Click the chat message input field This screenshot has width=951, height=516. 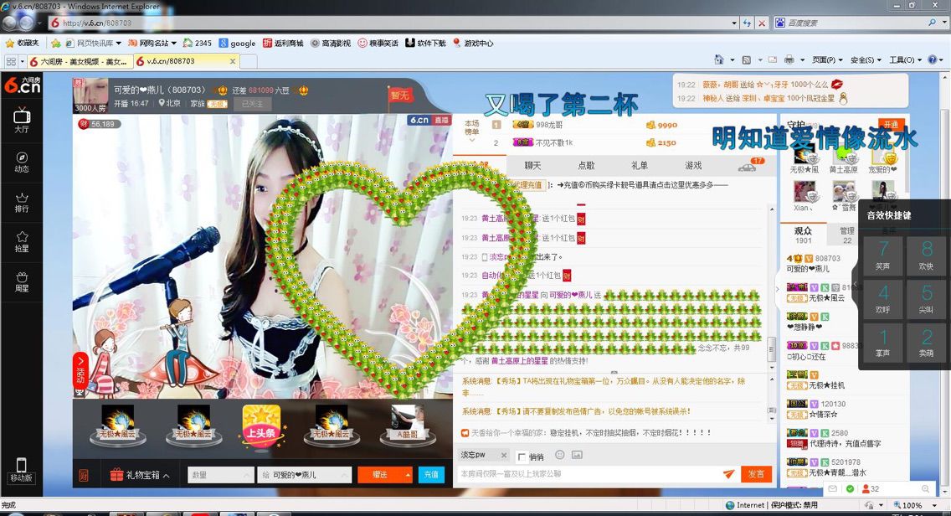point(589,474)
